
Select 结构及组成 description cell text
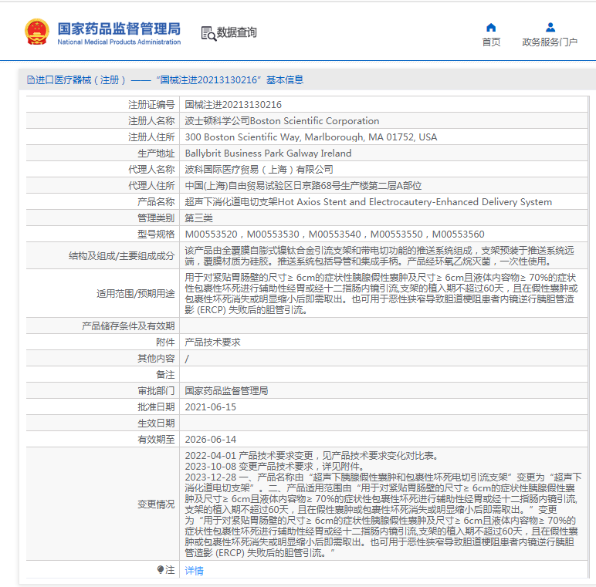pyautogui.click(x=379, y=256)
